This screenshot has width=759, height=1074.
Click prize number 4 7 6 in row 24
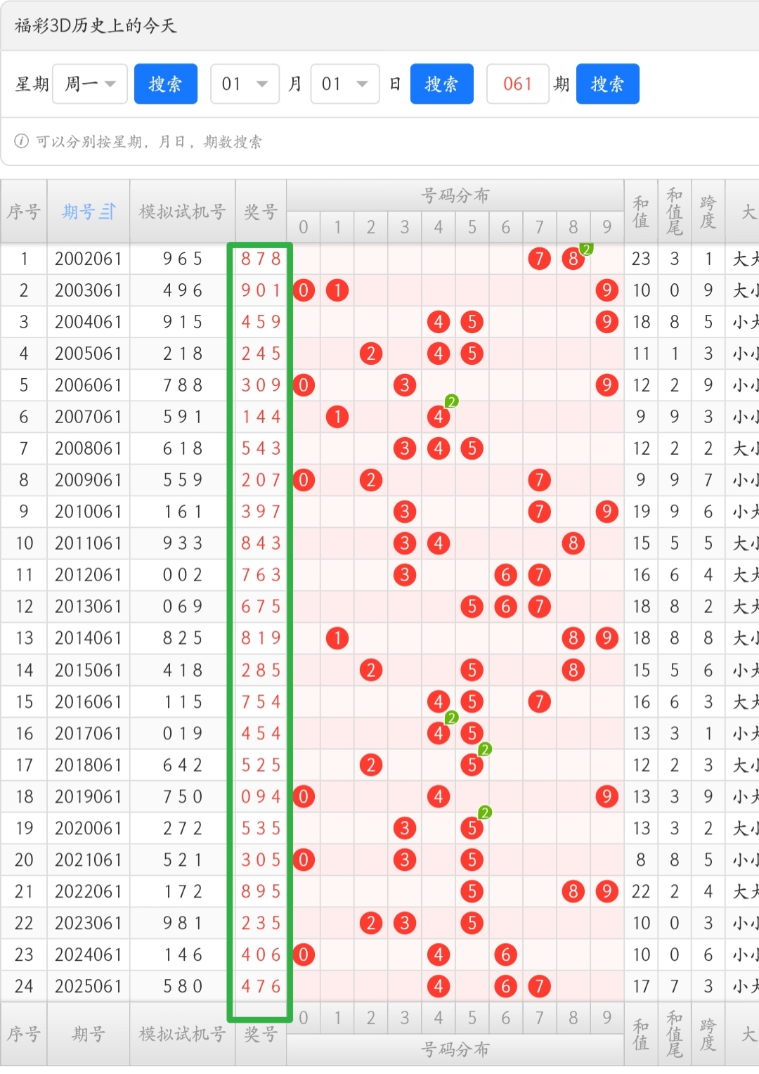pyautogui.click(x=261, y=986)
